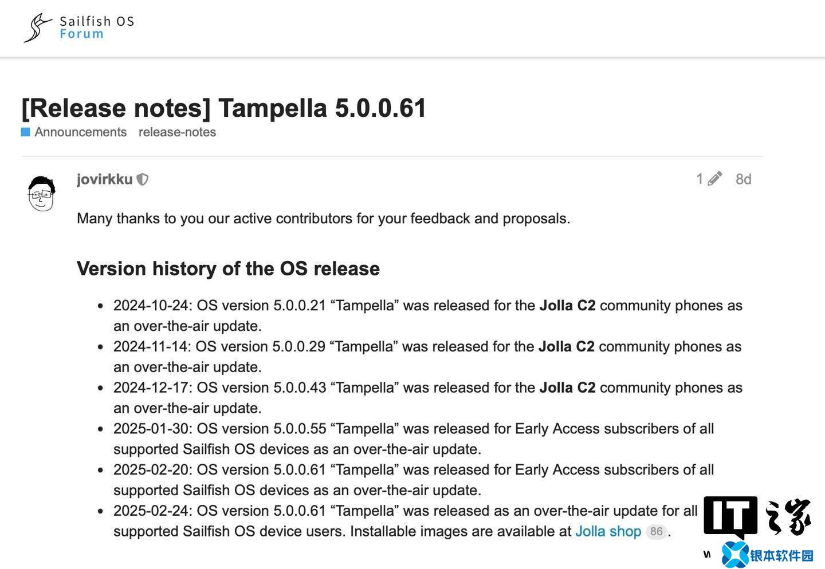Click the Sailfish OS bird logo icon
This screenshot has height=569, width=825.
(x=37, y=27)
